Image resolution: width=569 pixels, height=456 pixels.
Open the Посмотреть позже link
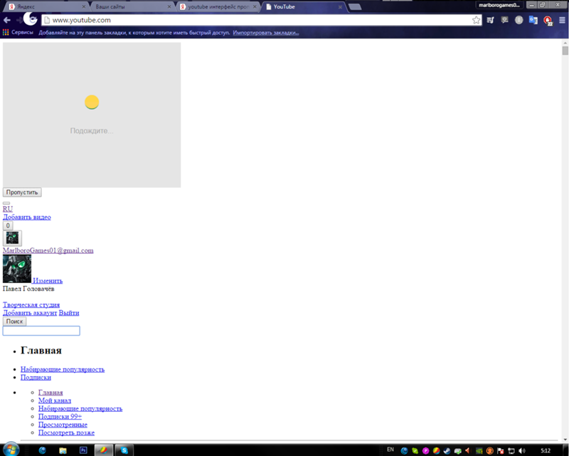[x=66, y=433]
